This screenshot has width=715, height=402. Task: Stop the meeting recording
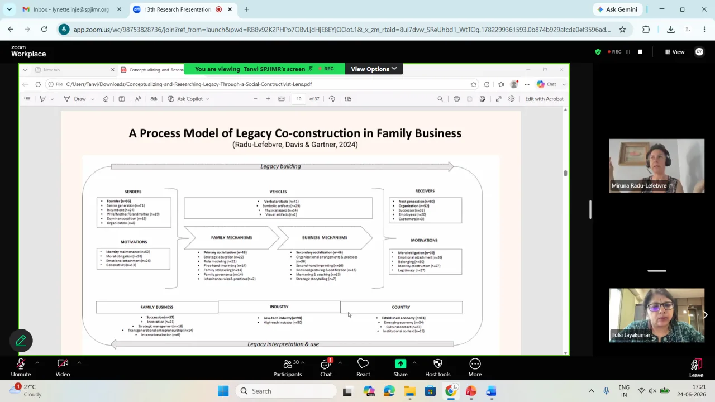click(640, 52)
